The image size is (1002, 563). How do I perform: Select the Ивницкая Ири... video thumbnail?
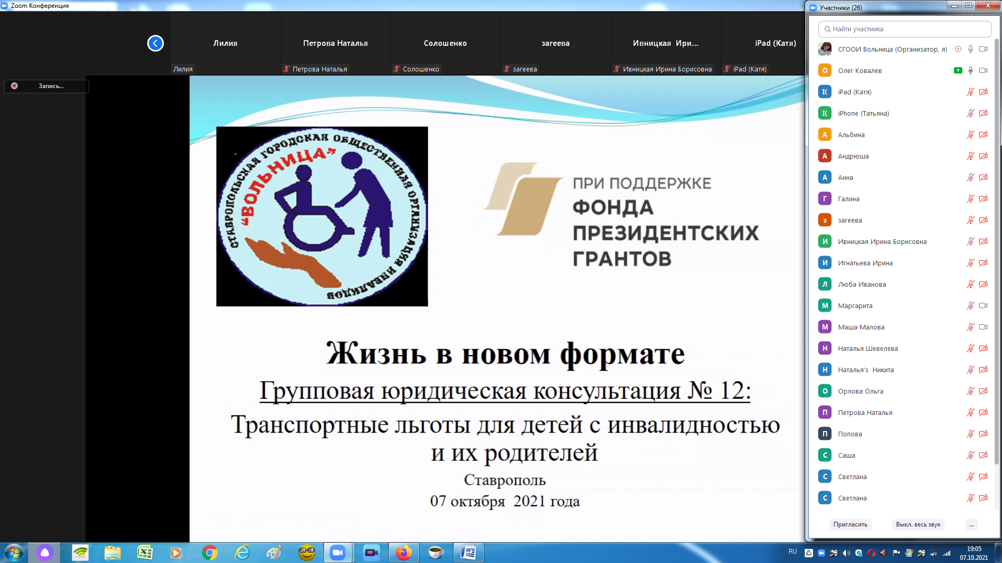pos(666,44)
